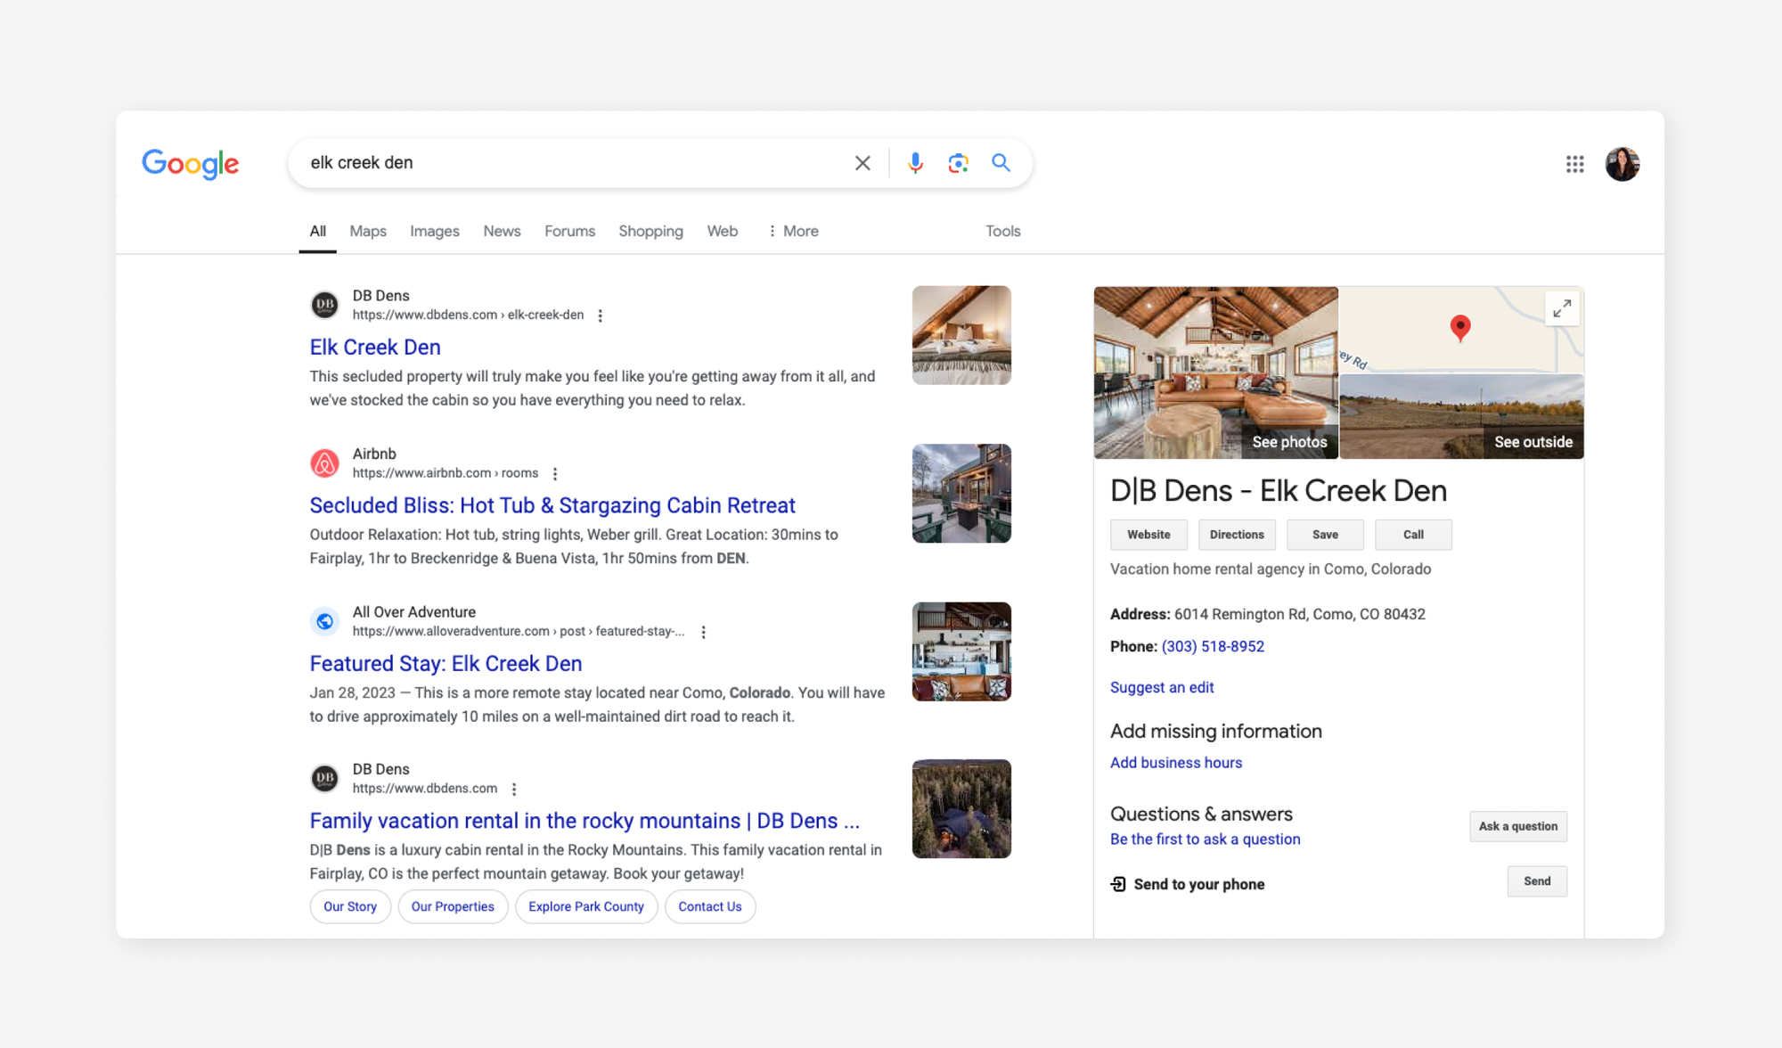Switch to the Maps tab

coord(367,231)
